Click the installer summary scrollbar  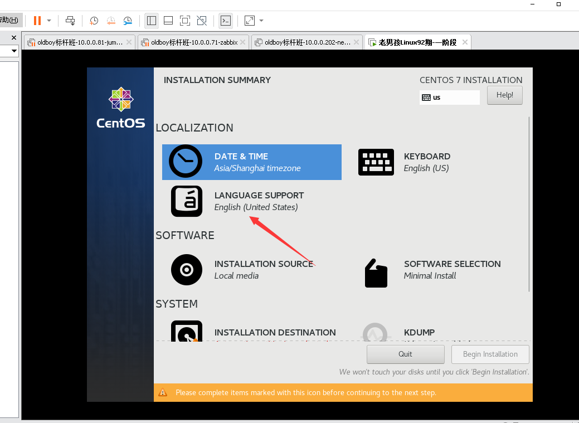click(529, 204)
